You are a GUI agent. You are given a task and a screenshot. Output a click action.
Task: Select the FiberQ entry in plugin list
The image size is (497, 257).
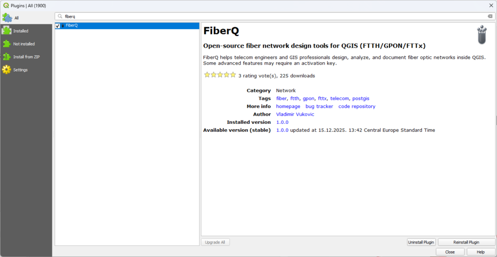coord(72,25)
